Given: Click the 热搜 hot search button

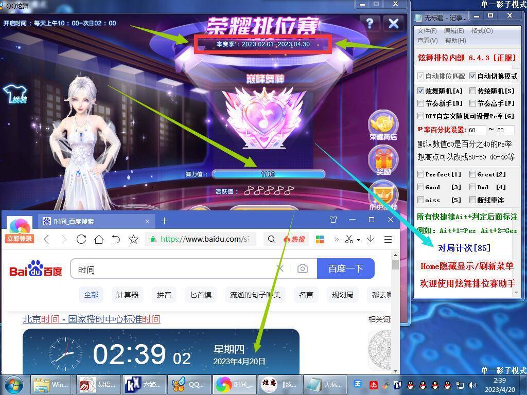Looking at the screenshot, I should click(x=294, y=239).
